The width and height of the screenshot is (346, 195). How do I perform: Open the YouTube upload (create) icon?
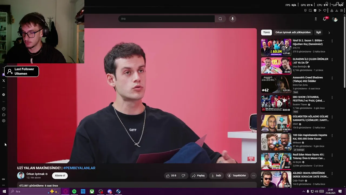click(x=316, y=19)
